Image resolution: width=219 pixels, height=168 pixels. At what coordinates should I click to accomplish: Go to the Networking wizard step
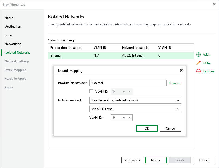tap(13, 44)
